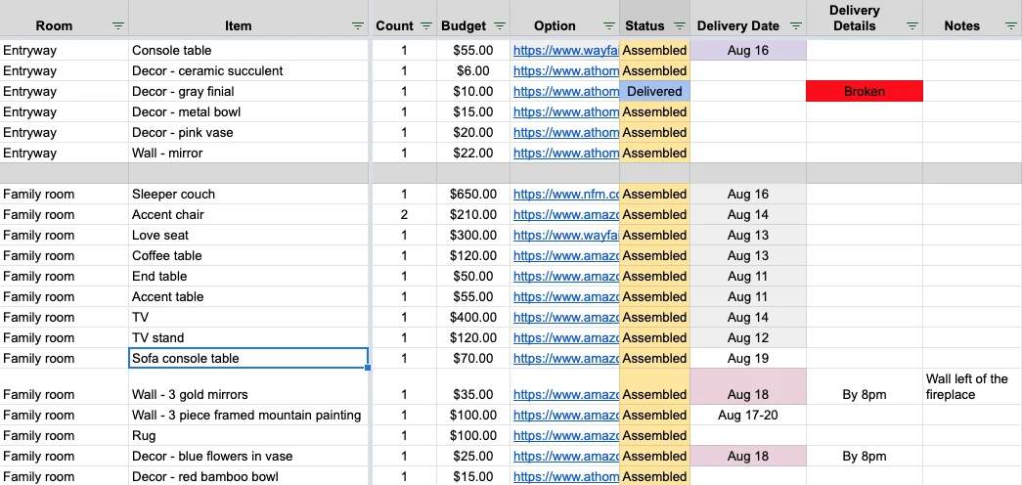Open the Delivery Details column filter

click(912, 26)
